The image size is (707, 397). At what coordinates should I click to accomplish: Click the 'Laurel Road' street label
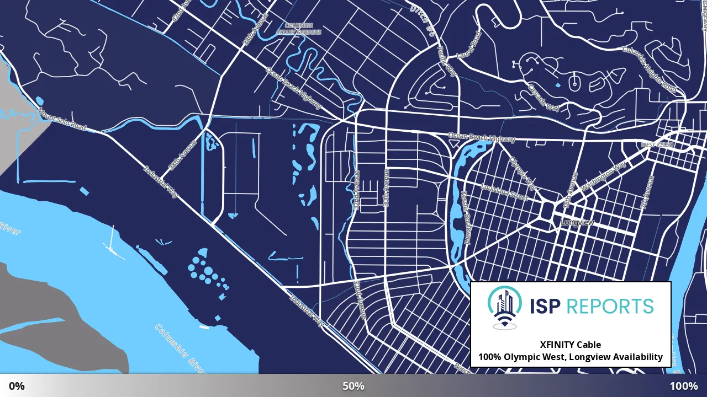tap(469, 45)
